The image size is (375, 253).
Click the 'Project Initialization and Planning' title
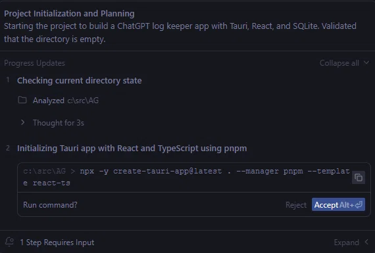pyautogui.click(x=69, y=13)
